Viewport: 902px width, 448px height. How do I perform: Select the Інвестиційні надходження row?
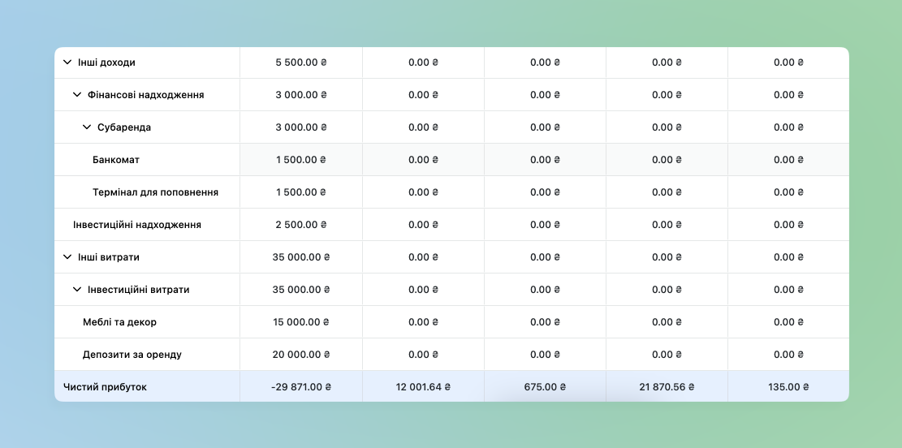[x=451, y=224]
